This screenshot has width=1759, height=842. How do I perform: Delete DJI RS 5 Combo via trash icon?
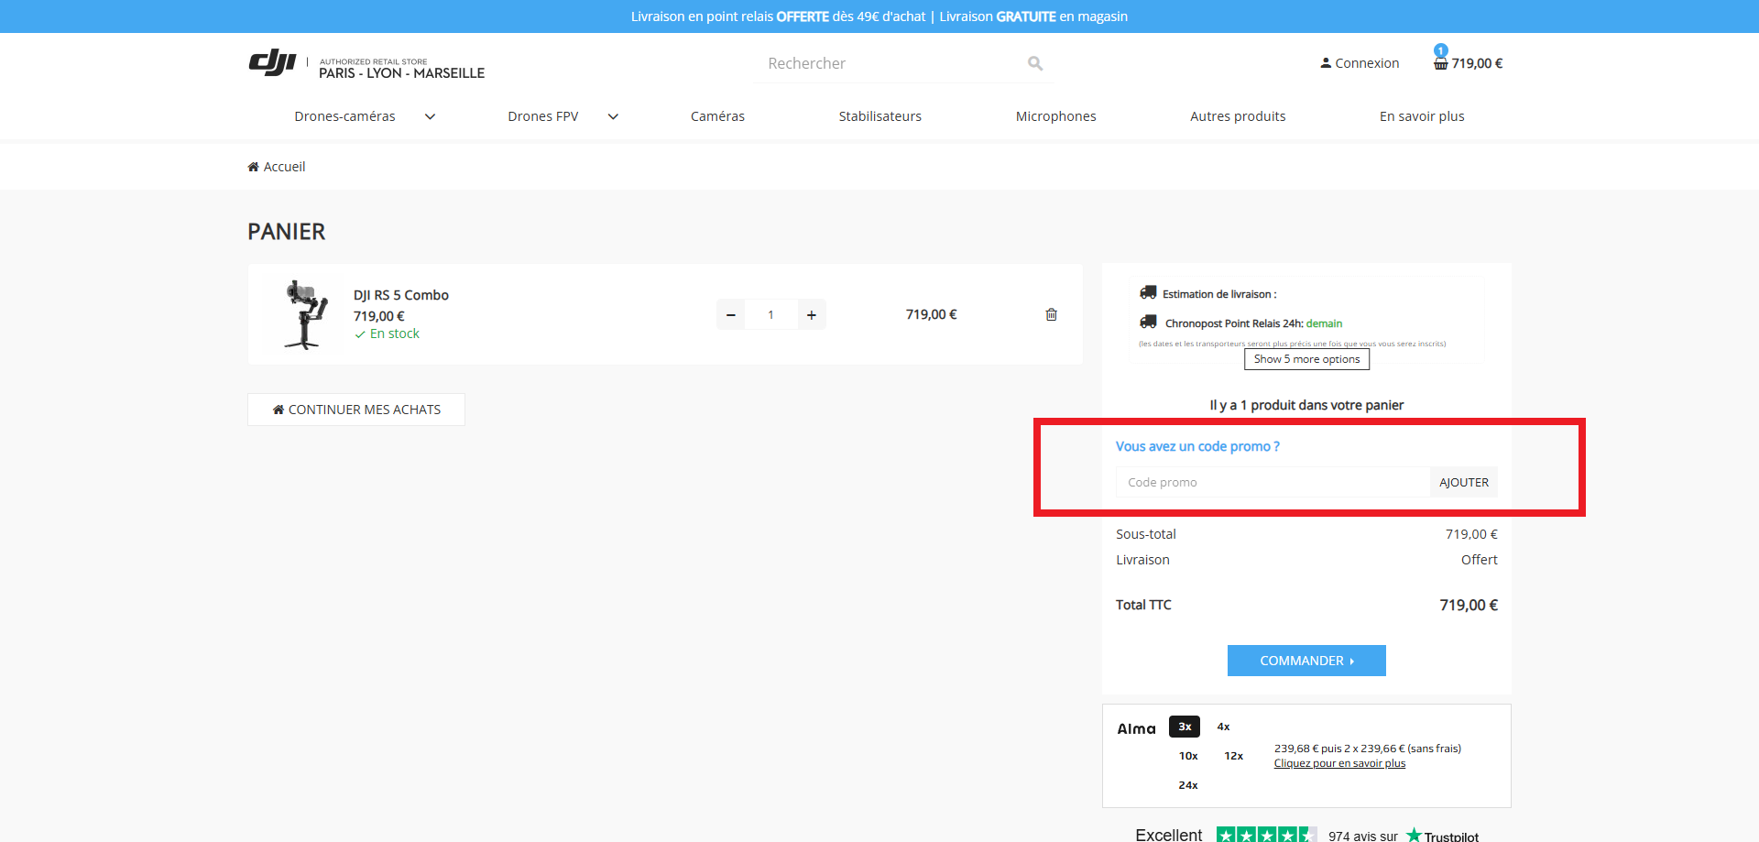tap(1052, 314)
